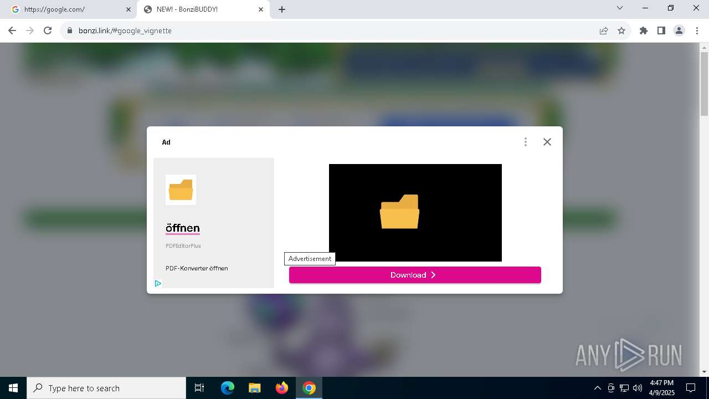Click the PDFEditorPlus advertiser name
The image size is (709, 399).
click(183, 245)
